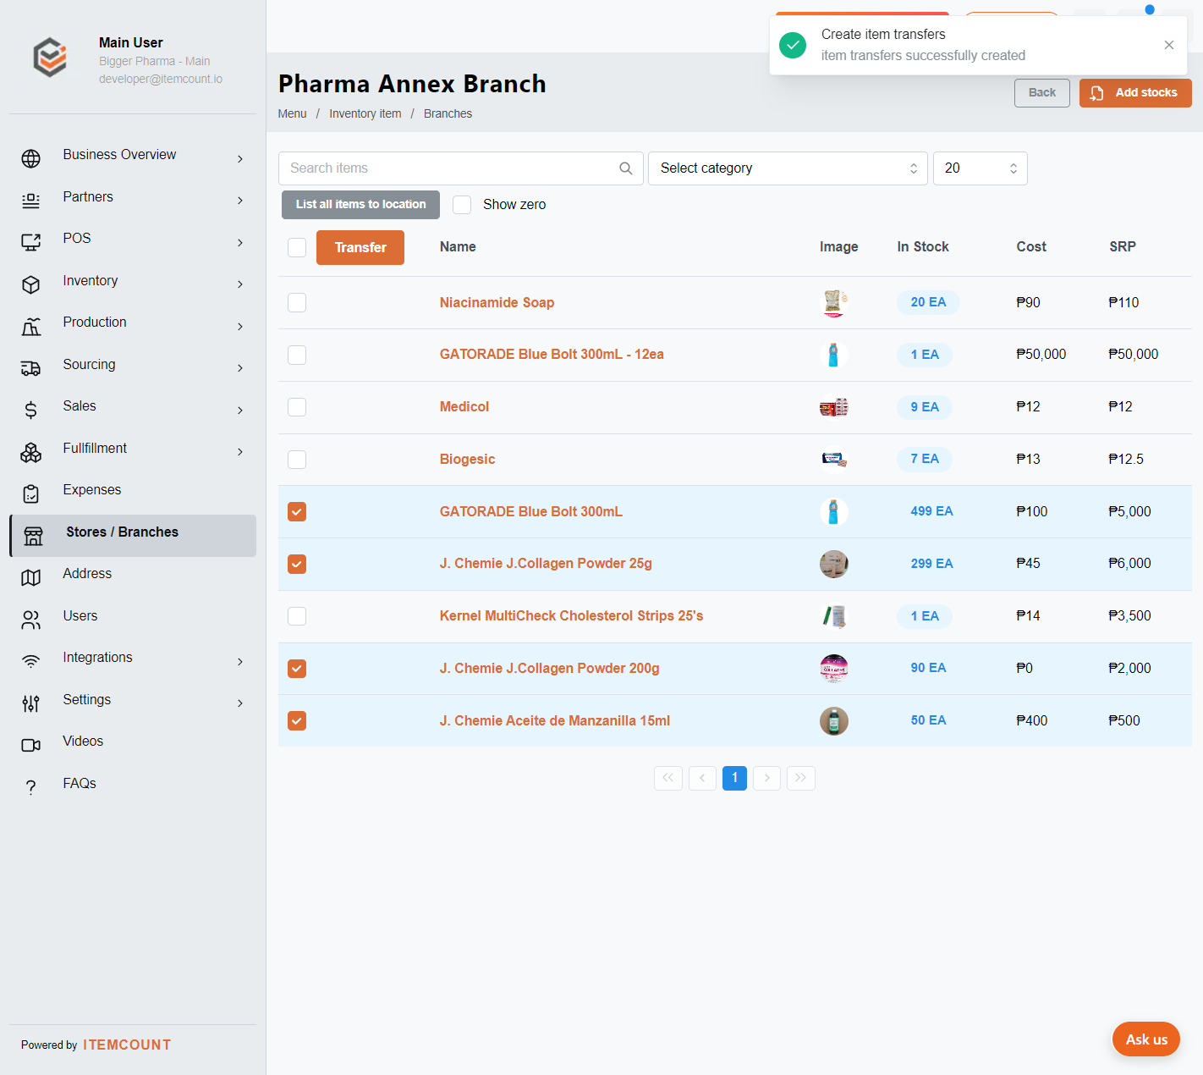Click the Sourcing truck icon
The image size is (1203, 1075).
pyautogui.click(x=31, y=368)
